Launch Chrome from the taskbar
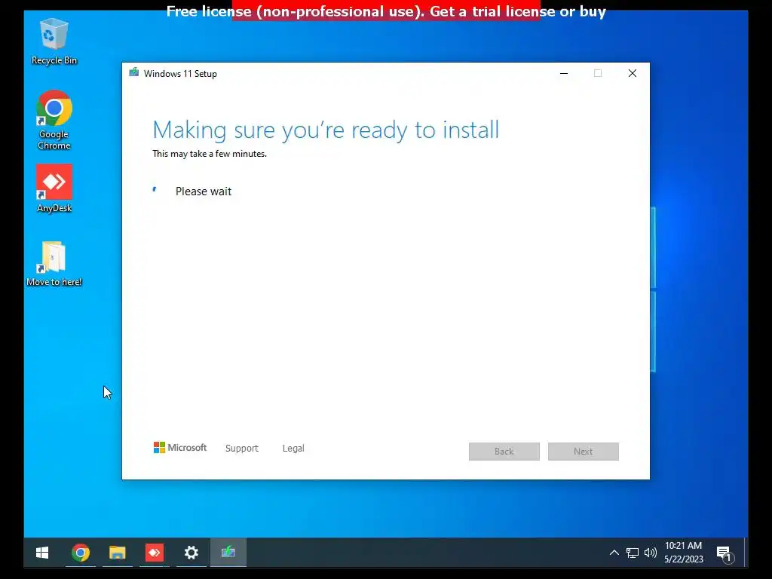Screen dimensions: 772x579 tap(81, 553)
